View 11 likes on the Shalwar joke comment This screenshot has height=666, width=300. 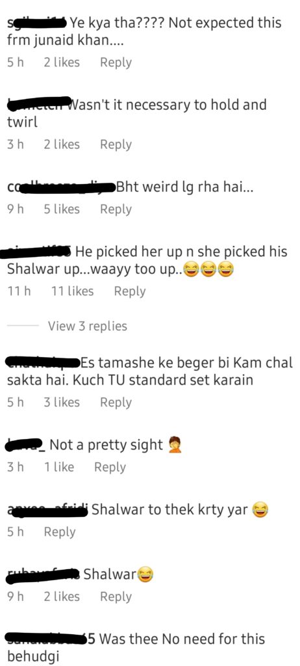coord(72,291)
